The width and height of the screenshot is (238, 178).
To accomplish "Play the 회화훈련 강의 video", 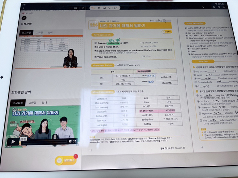I will pyautogui.click(x=13, y=142).
